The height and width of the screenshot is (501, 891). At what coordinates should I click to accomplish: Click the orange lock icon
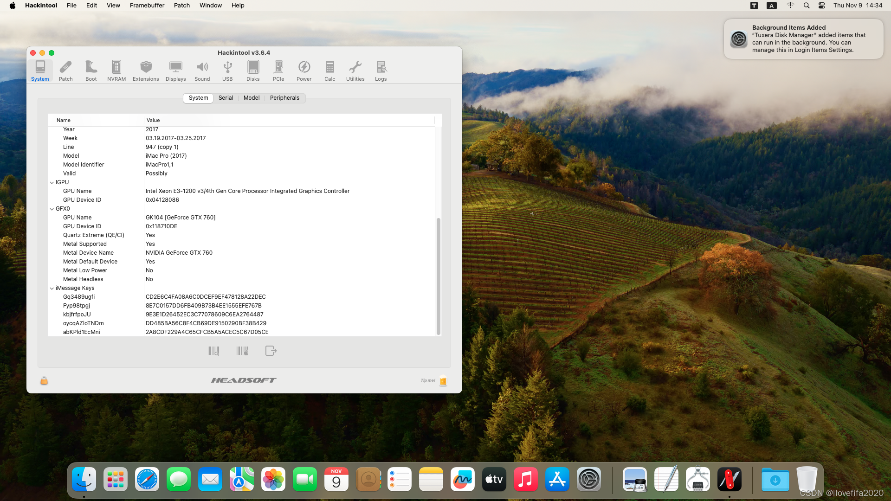tap(44, 381)
